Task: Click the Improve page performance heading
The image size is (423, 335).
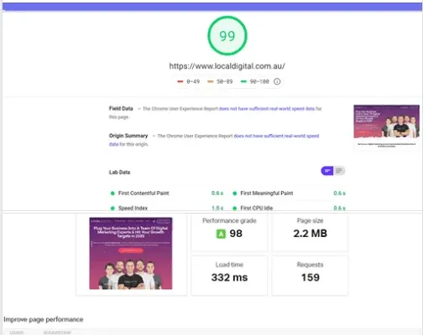Action: 44,319
